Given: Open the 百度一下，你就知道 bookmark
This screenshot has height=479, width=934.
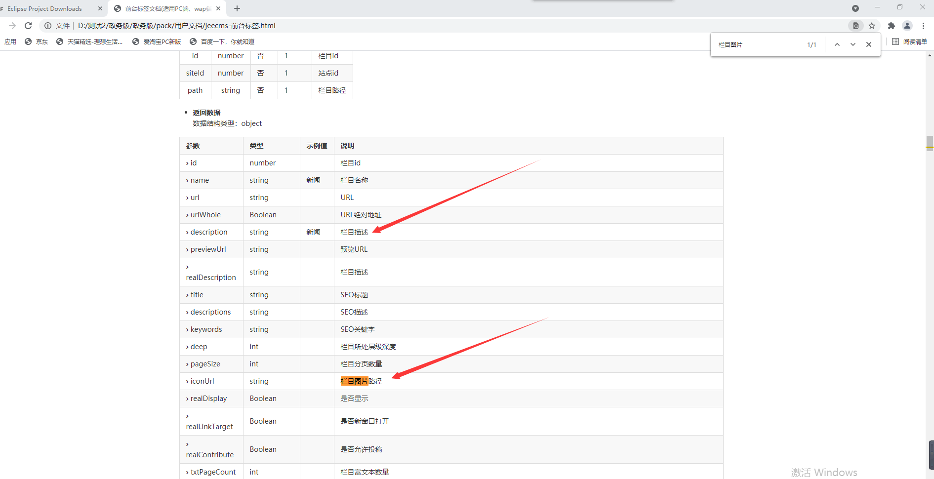Looking at the screenshot, I should coord(222,42).
